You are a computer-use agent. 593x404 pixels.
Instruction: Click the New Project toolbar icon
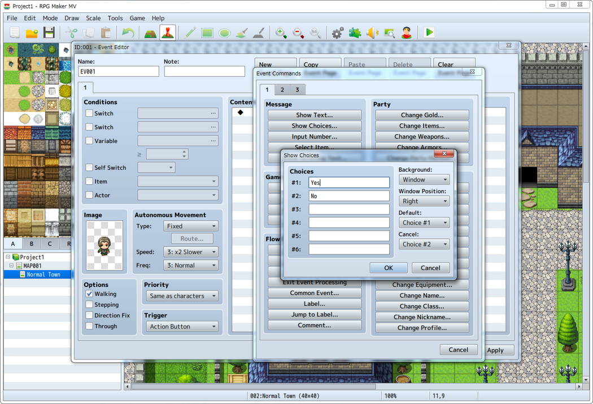[14, 33]
